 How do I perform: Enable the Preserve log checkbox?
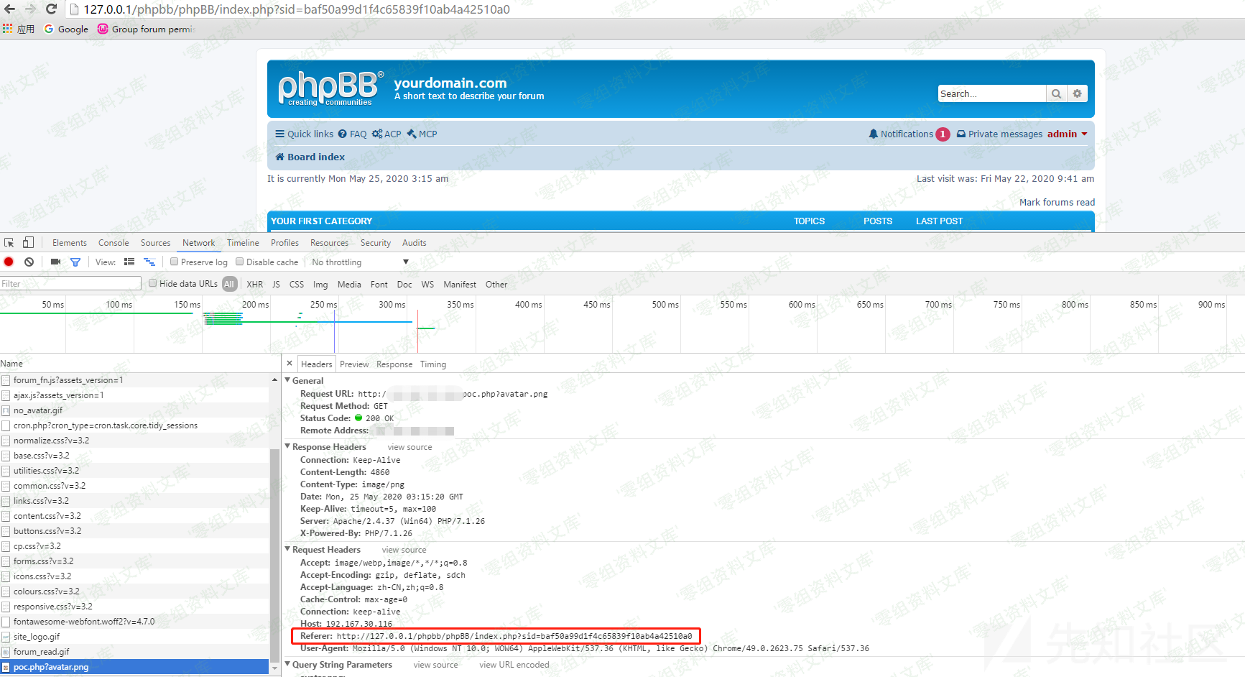click(174, 262)
